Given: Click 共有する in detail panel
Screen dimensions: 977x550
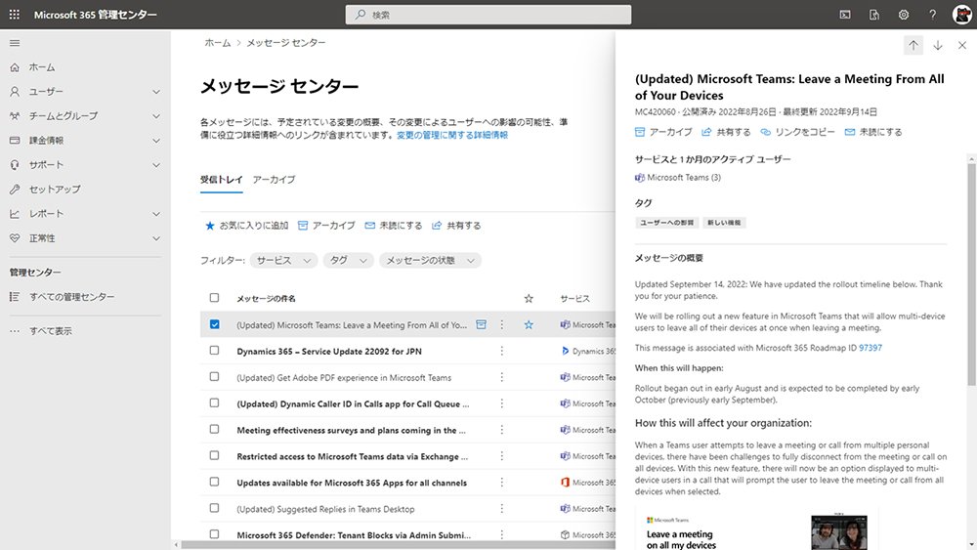Looking at the screenshot, I should [727, 132].
